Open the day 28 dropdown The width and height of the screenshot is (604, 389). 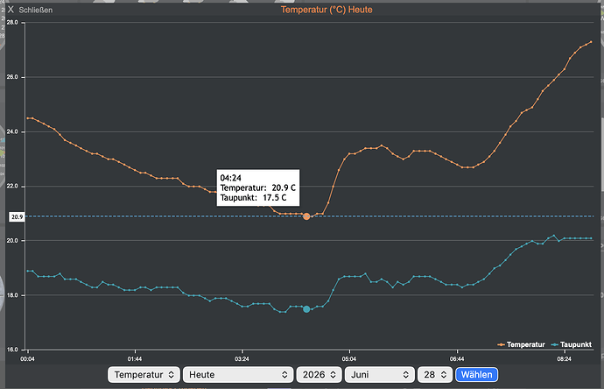(435, 374)
